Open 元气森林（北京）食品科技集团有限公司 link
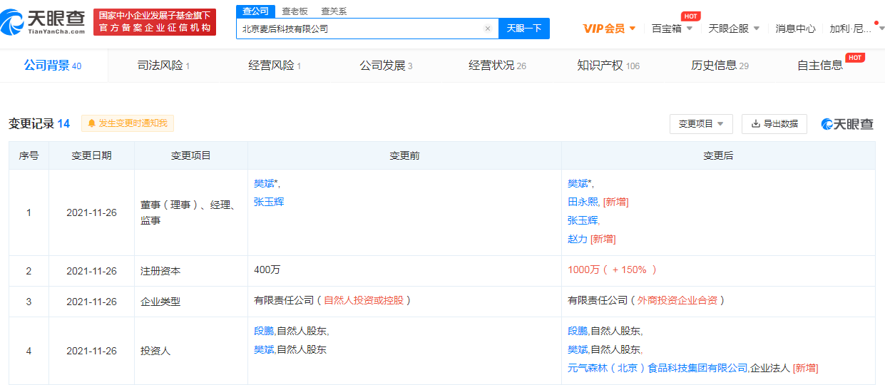The width and height of the screenshot is (885, 385). tap(657, 368)
